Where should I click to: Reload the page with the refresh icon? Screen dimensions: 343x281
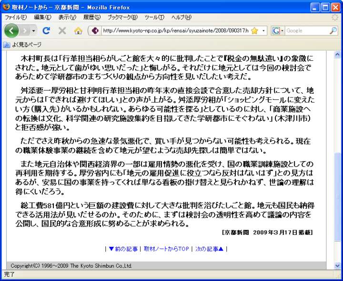click(x=46, y=30)
